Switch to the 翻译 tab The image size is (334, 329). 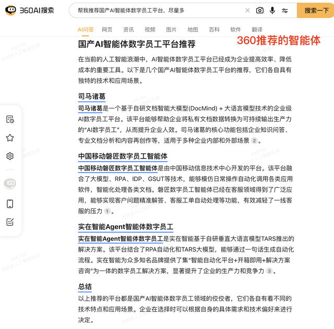tap(257, 29)
